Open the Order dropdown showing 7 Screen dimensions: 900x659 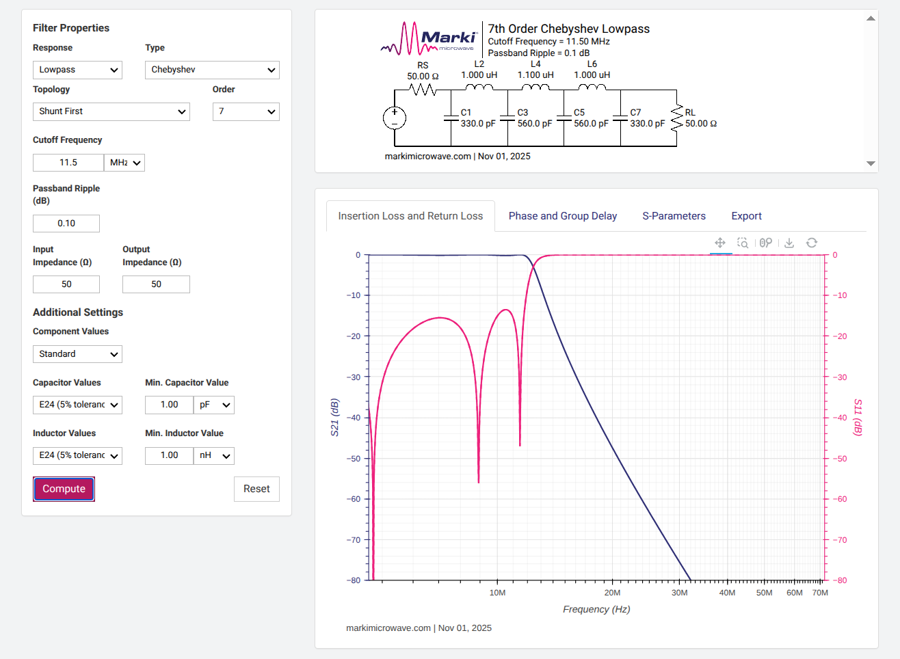click(246, 111)
